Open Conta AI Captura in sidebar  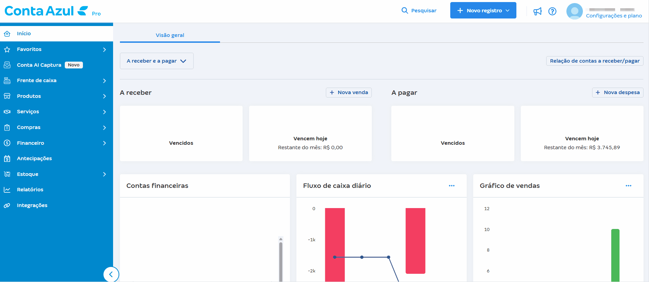point(39,65)
